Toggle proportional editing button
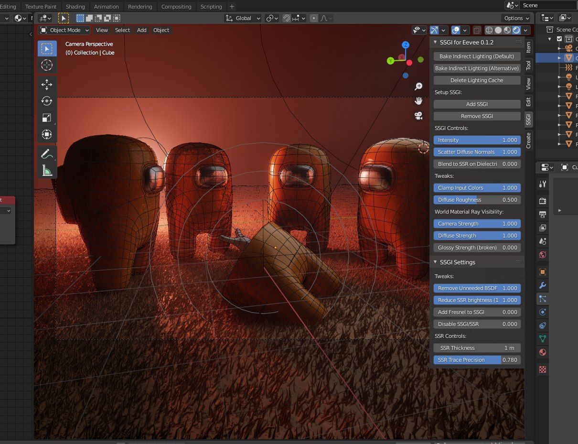The height and width of the screenshot is (444, 578). [x=314, y=18]
